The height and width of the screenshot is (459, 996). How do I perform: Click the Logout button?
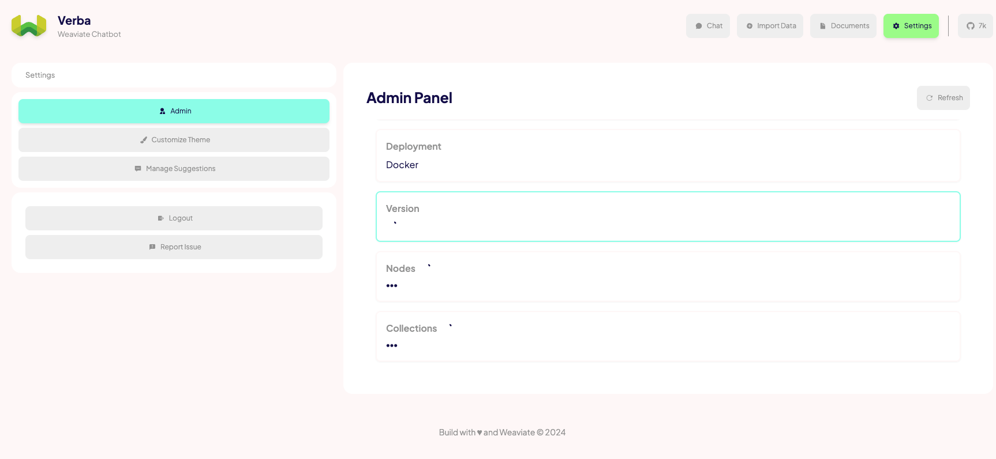click(174, 218)
